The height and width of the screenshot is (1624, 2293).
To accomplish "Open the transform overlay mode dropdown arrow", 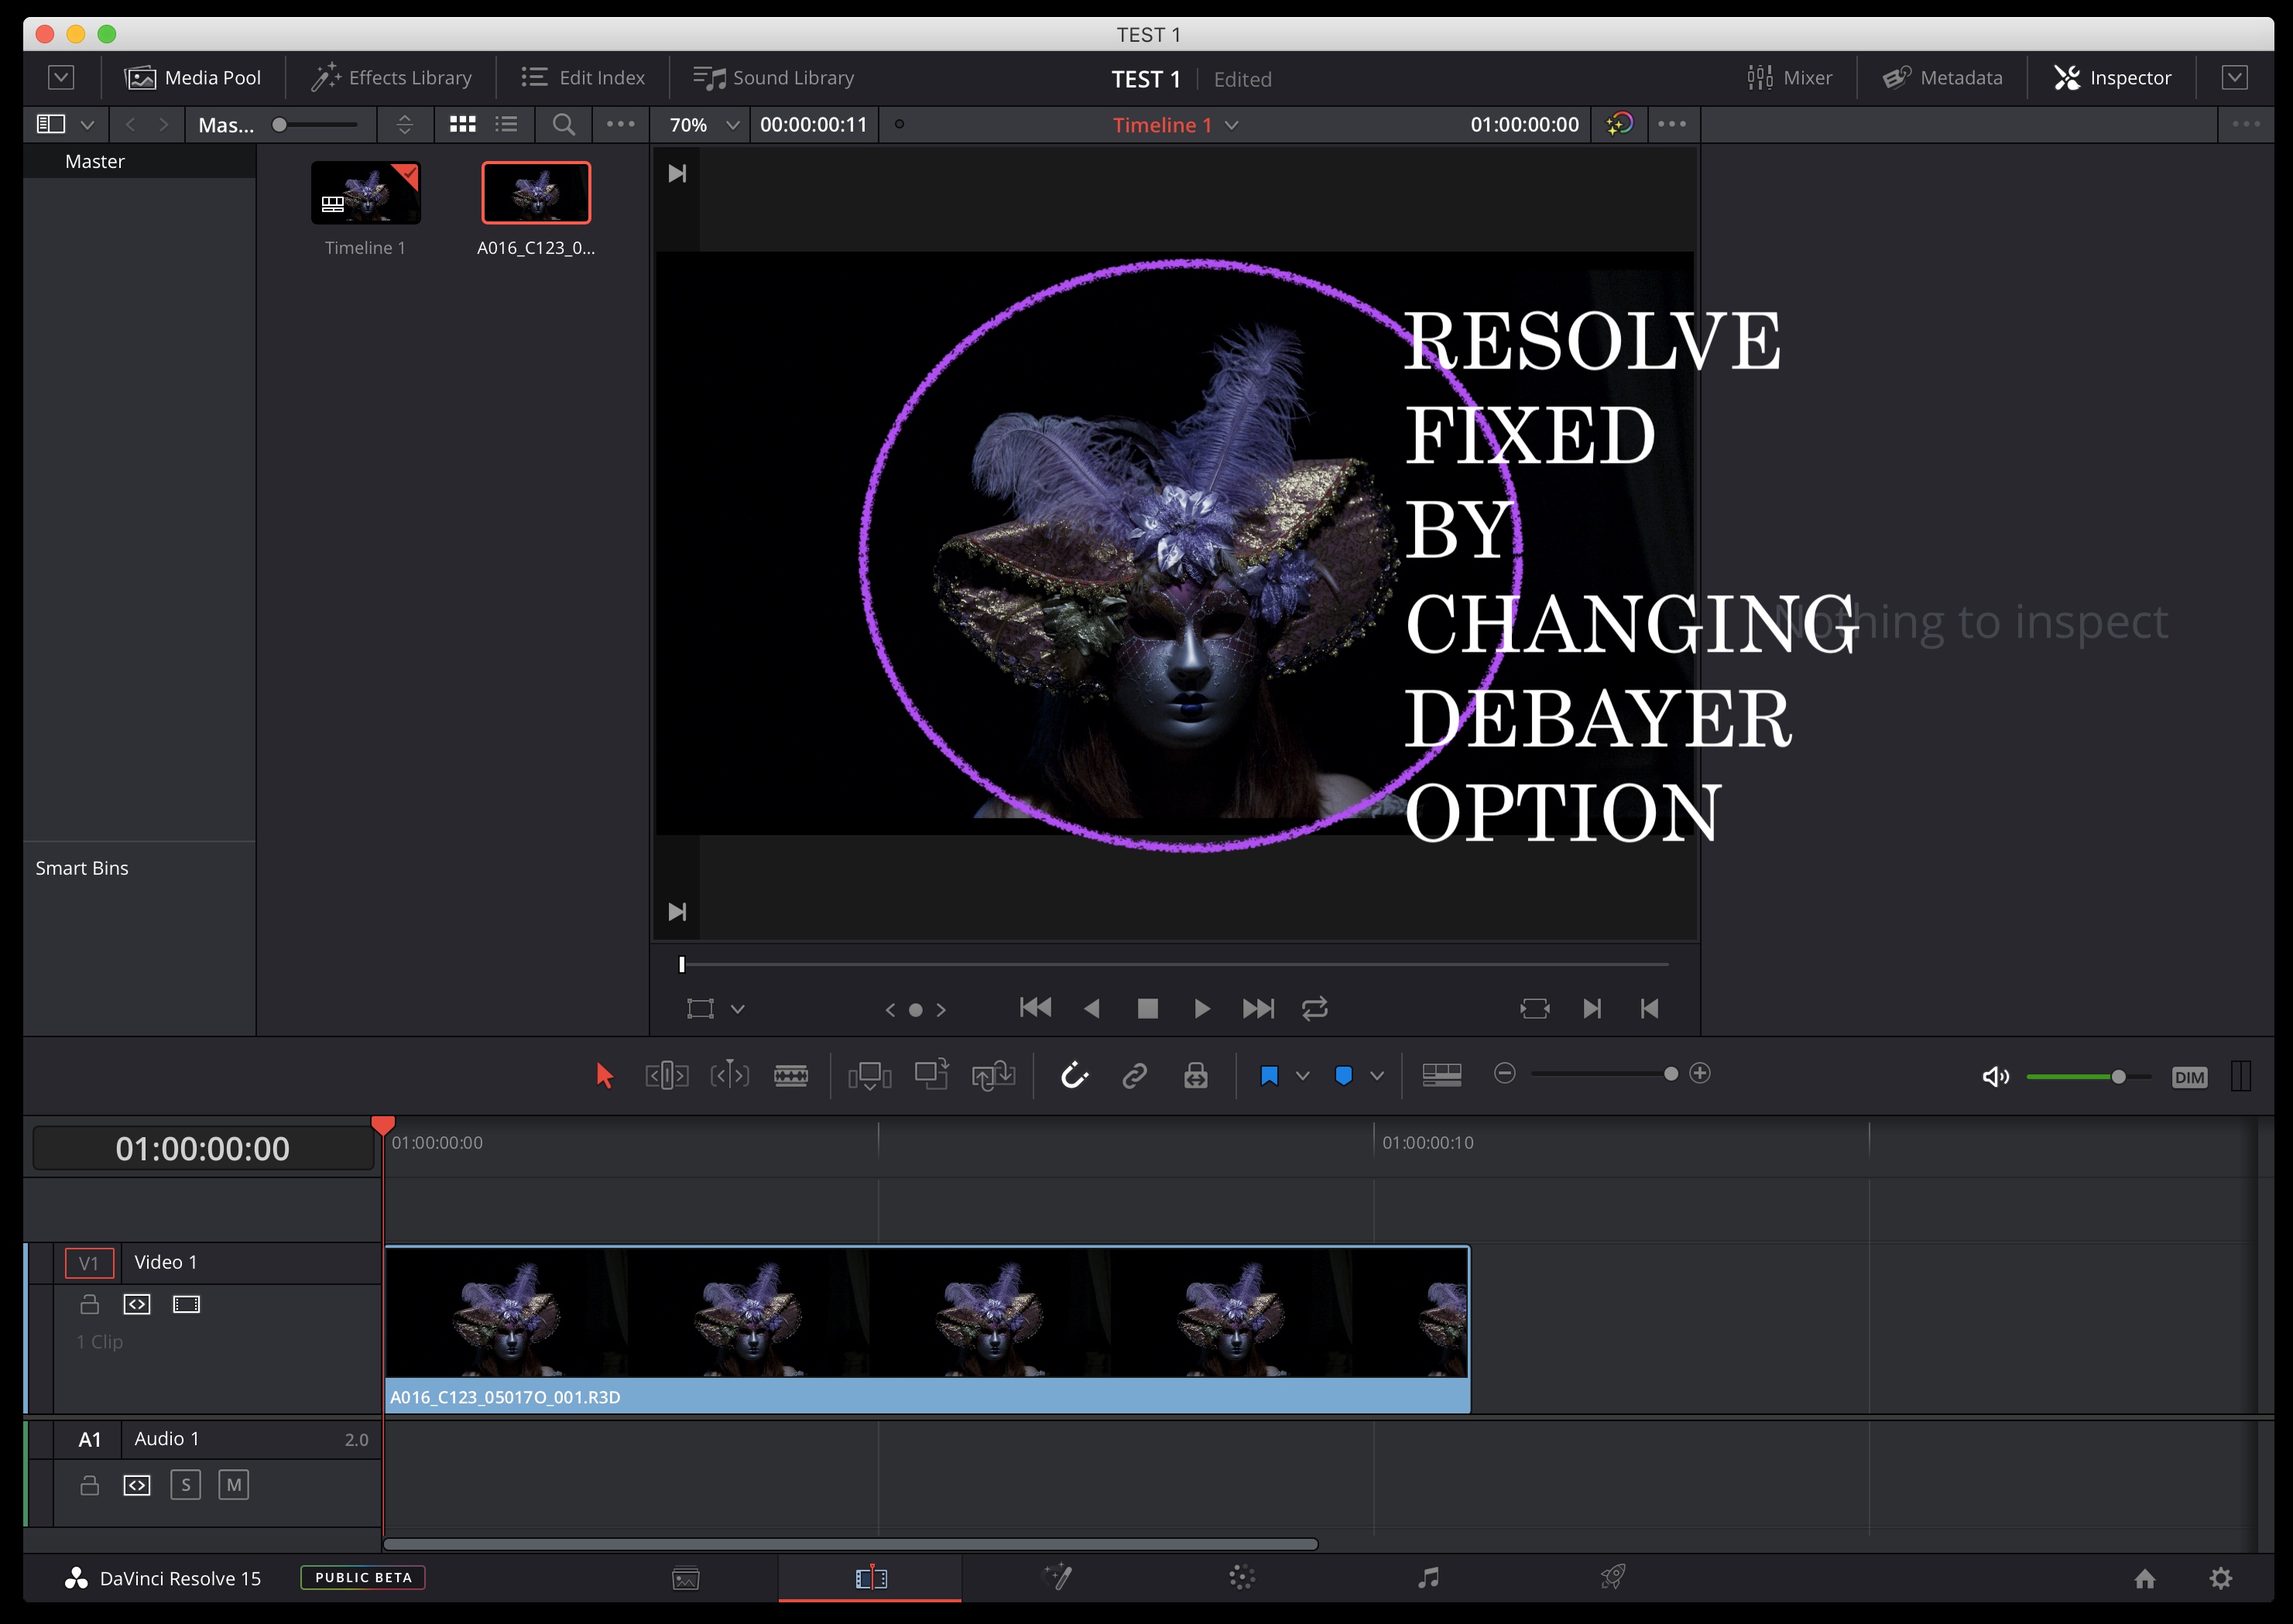I will [738, 1009].
